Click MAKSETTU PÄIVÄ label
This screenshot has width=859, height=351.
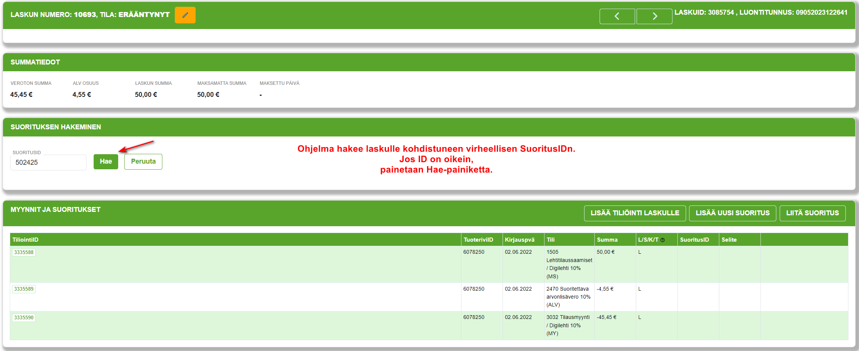pyautogui.click(x=279, y=83)
